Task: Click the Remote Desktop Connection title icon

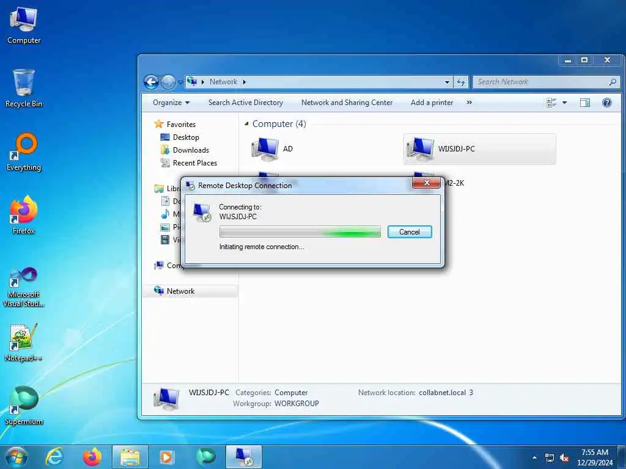Action: 191,186
